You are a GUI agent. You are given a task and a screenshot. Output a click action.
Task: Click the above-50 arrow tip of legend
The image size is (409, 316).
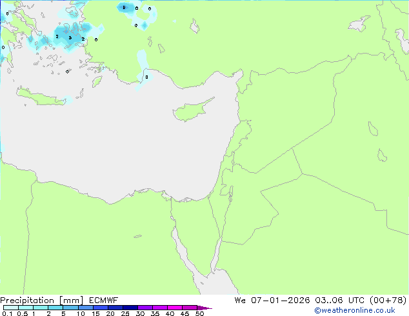pos(204,308)
